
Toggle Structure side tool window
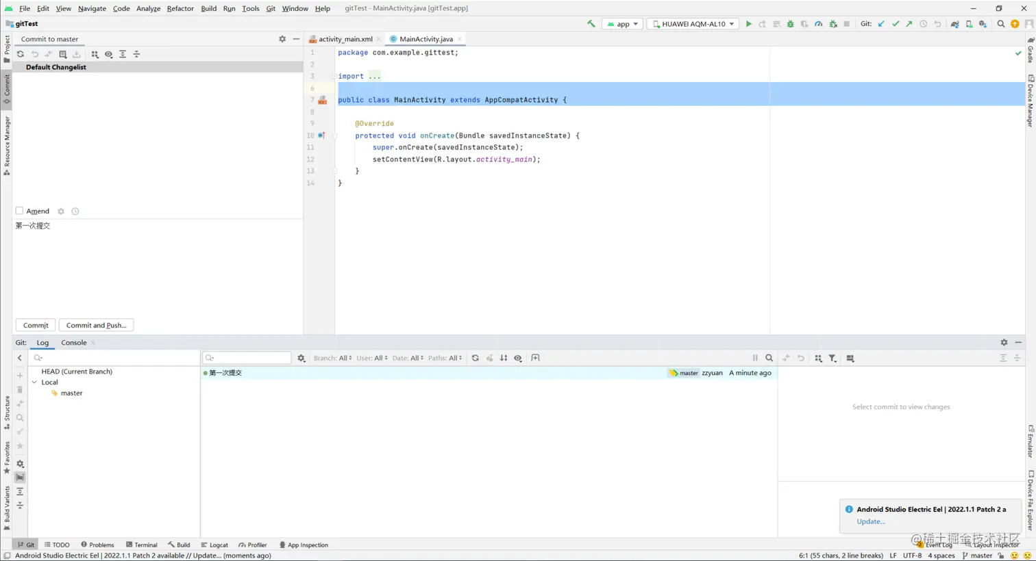point(7,413)
